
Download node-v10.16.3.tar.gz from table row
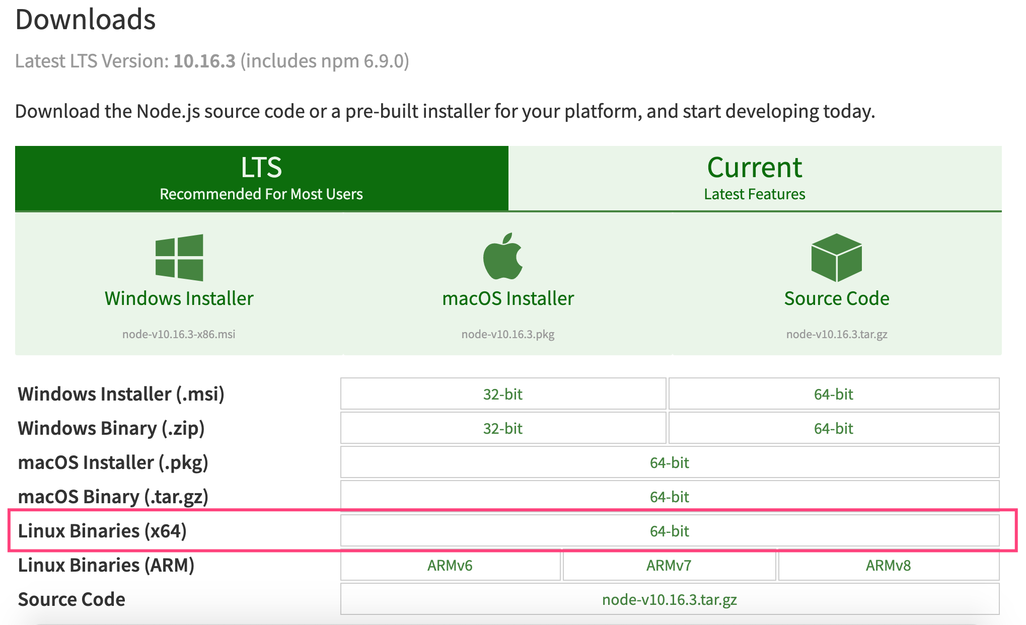[x=669, y=599]
